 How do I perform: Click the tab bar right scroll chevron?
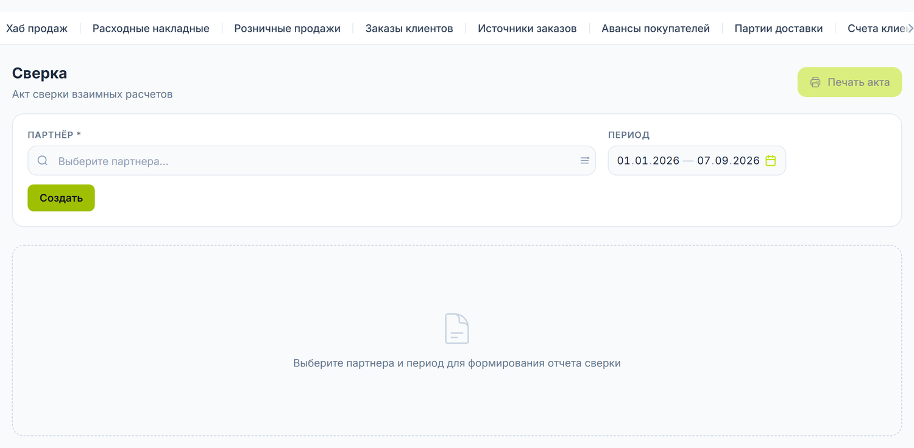910,29
